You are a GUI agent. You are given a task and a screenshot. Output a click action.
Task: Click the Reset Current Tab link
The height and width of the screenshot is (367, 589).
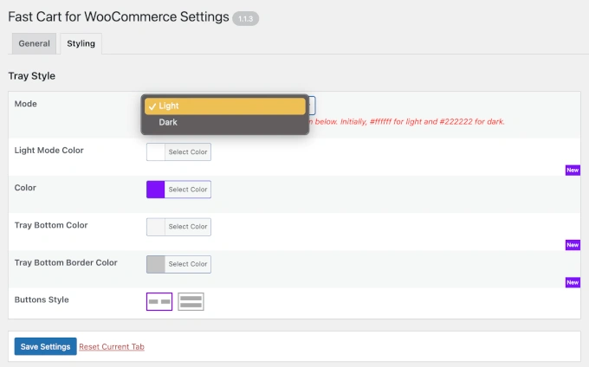(112, 347)
